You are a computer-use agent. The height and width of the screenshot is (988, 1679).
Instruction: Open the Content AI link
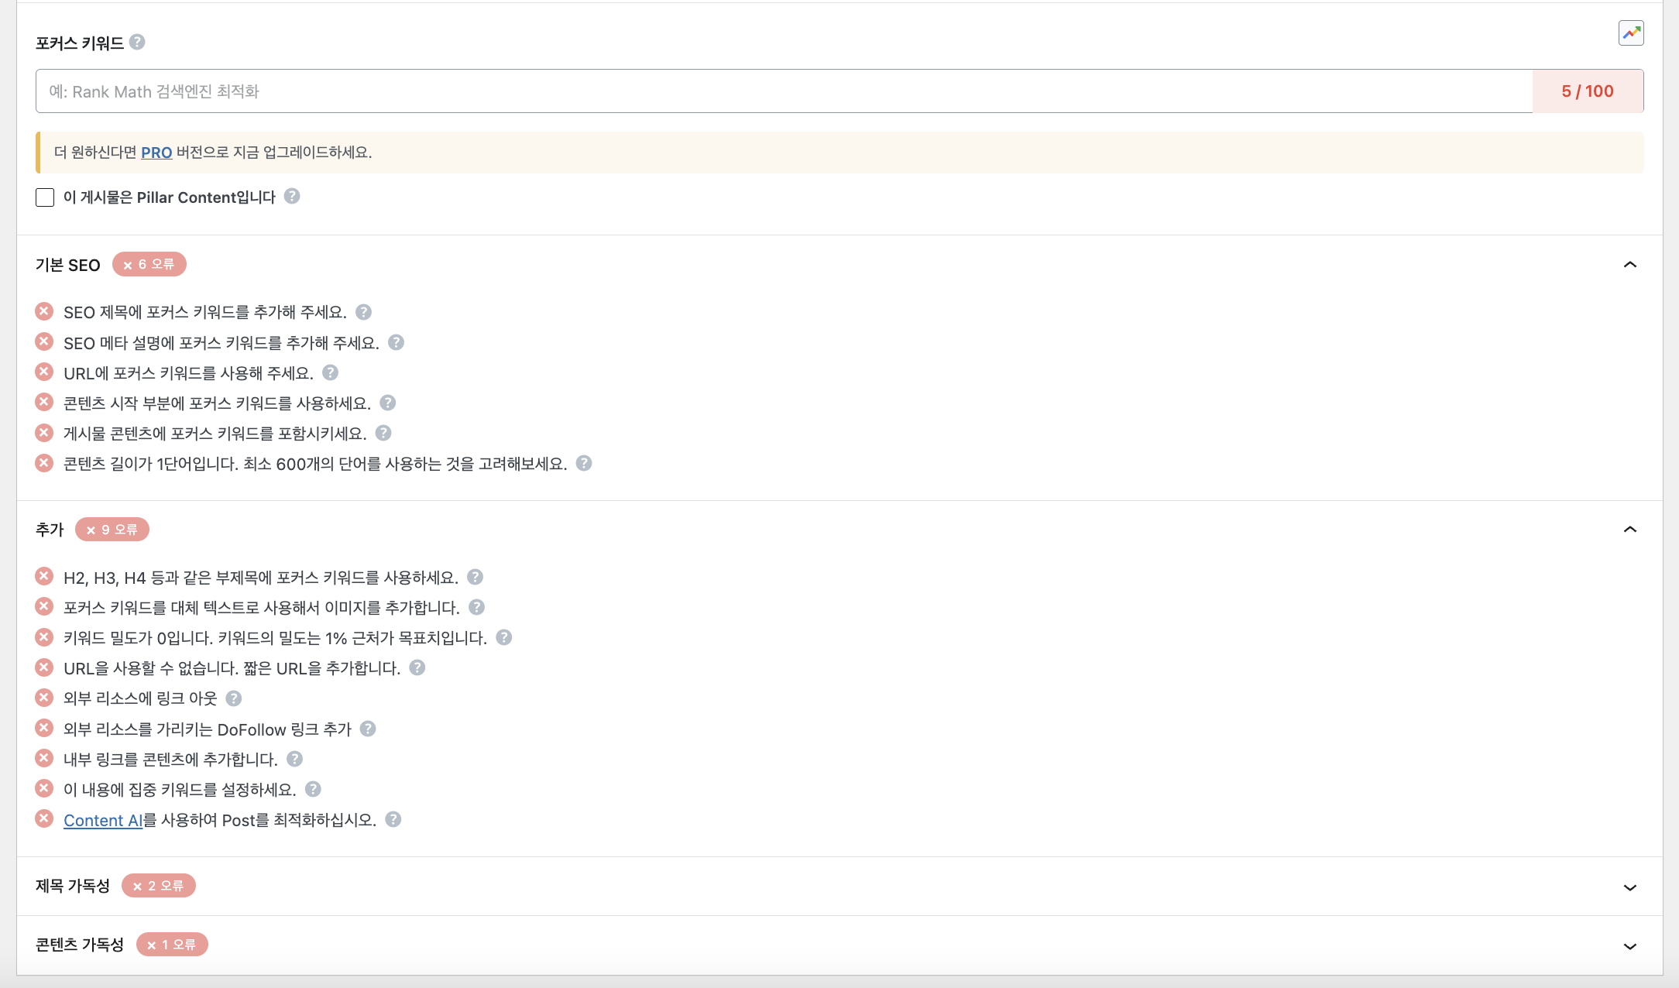103,820
